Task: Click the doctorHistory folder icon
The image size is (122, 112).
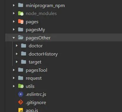Action: (x=24, y=54)
